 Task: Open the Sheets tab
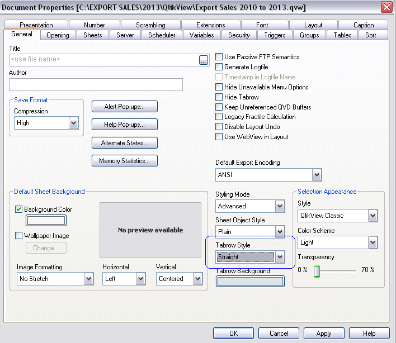pyautogui.click(x=93, y=35)
